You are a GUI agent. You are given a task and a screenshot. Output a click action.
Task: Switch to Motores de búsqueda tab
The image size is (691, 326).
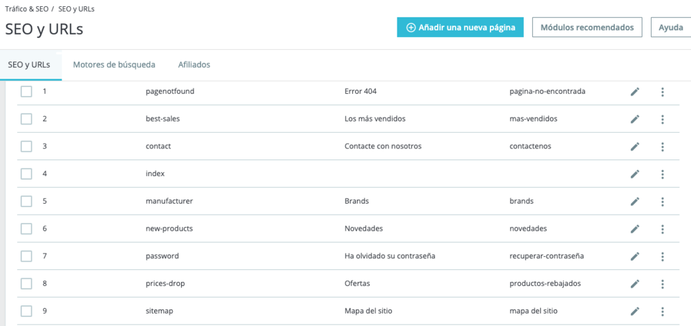[x=114, y=65]
